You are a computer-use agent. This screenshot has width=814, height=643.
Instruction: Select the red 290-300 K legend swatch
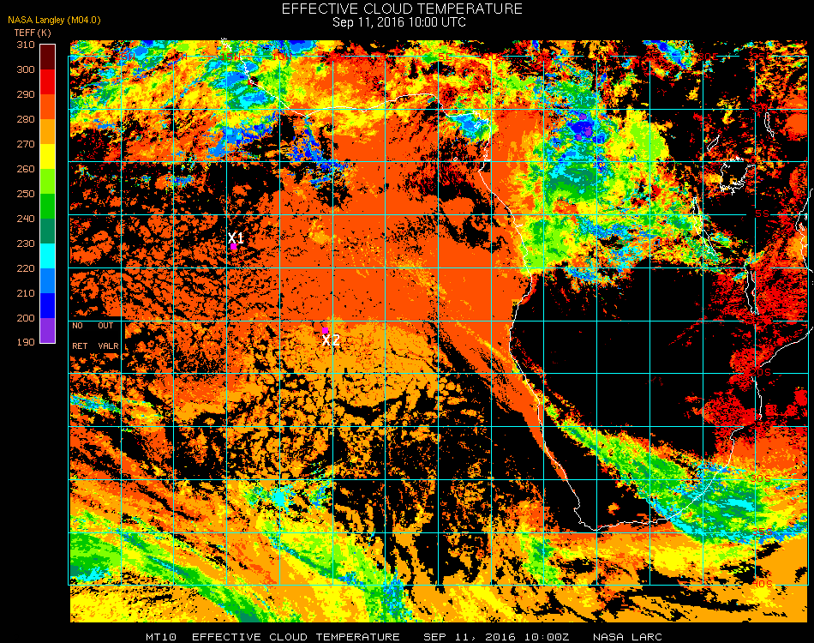48,82
